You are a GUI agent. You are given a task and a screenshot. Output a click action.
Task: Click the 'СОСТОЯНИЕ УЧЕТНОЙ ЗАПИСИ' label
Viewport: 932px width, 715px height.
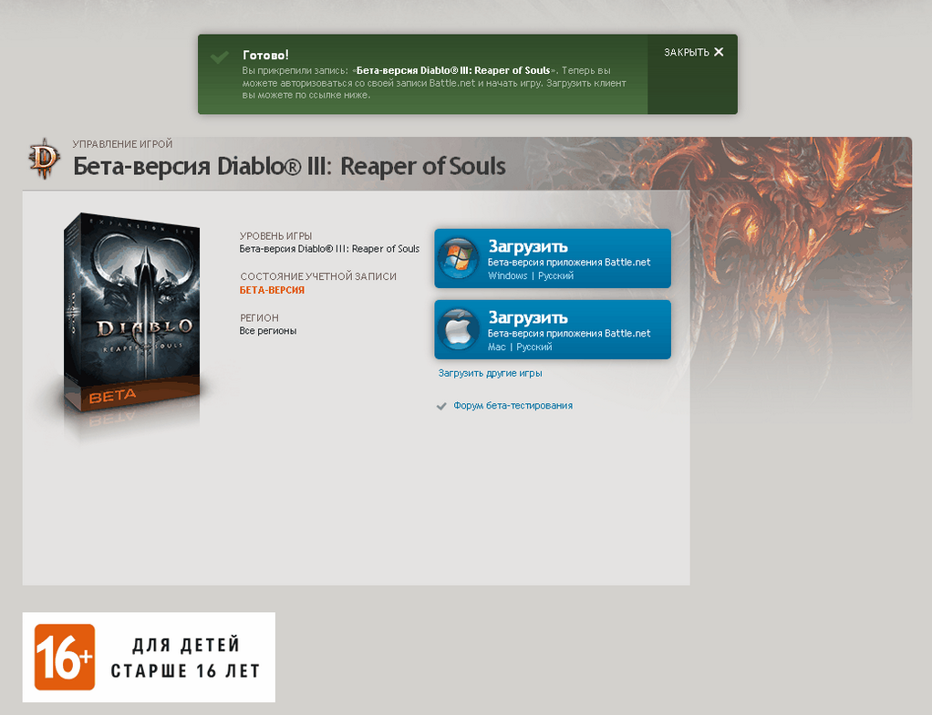coord(318,276)
